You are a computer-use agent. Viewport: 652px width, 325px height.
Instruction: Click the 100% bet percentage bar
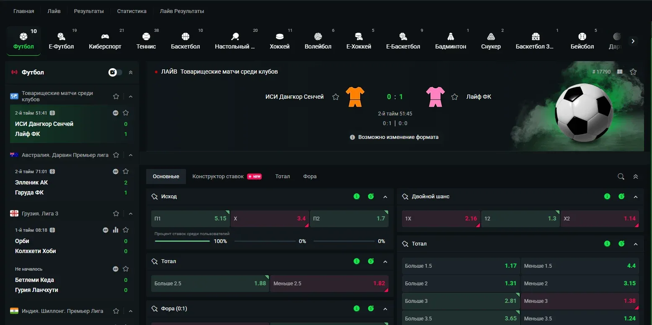pos(182,241)
